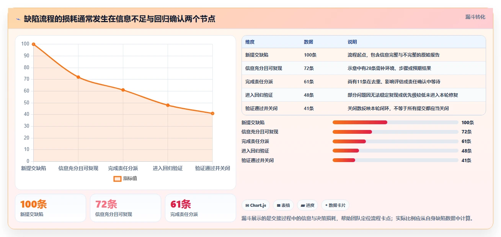The image size is (501, 237).
Task: Click the x-axis label 验证通过并关闭 on the chart
Action: click(212, 168)
